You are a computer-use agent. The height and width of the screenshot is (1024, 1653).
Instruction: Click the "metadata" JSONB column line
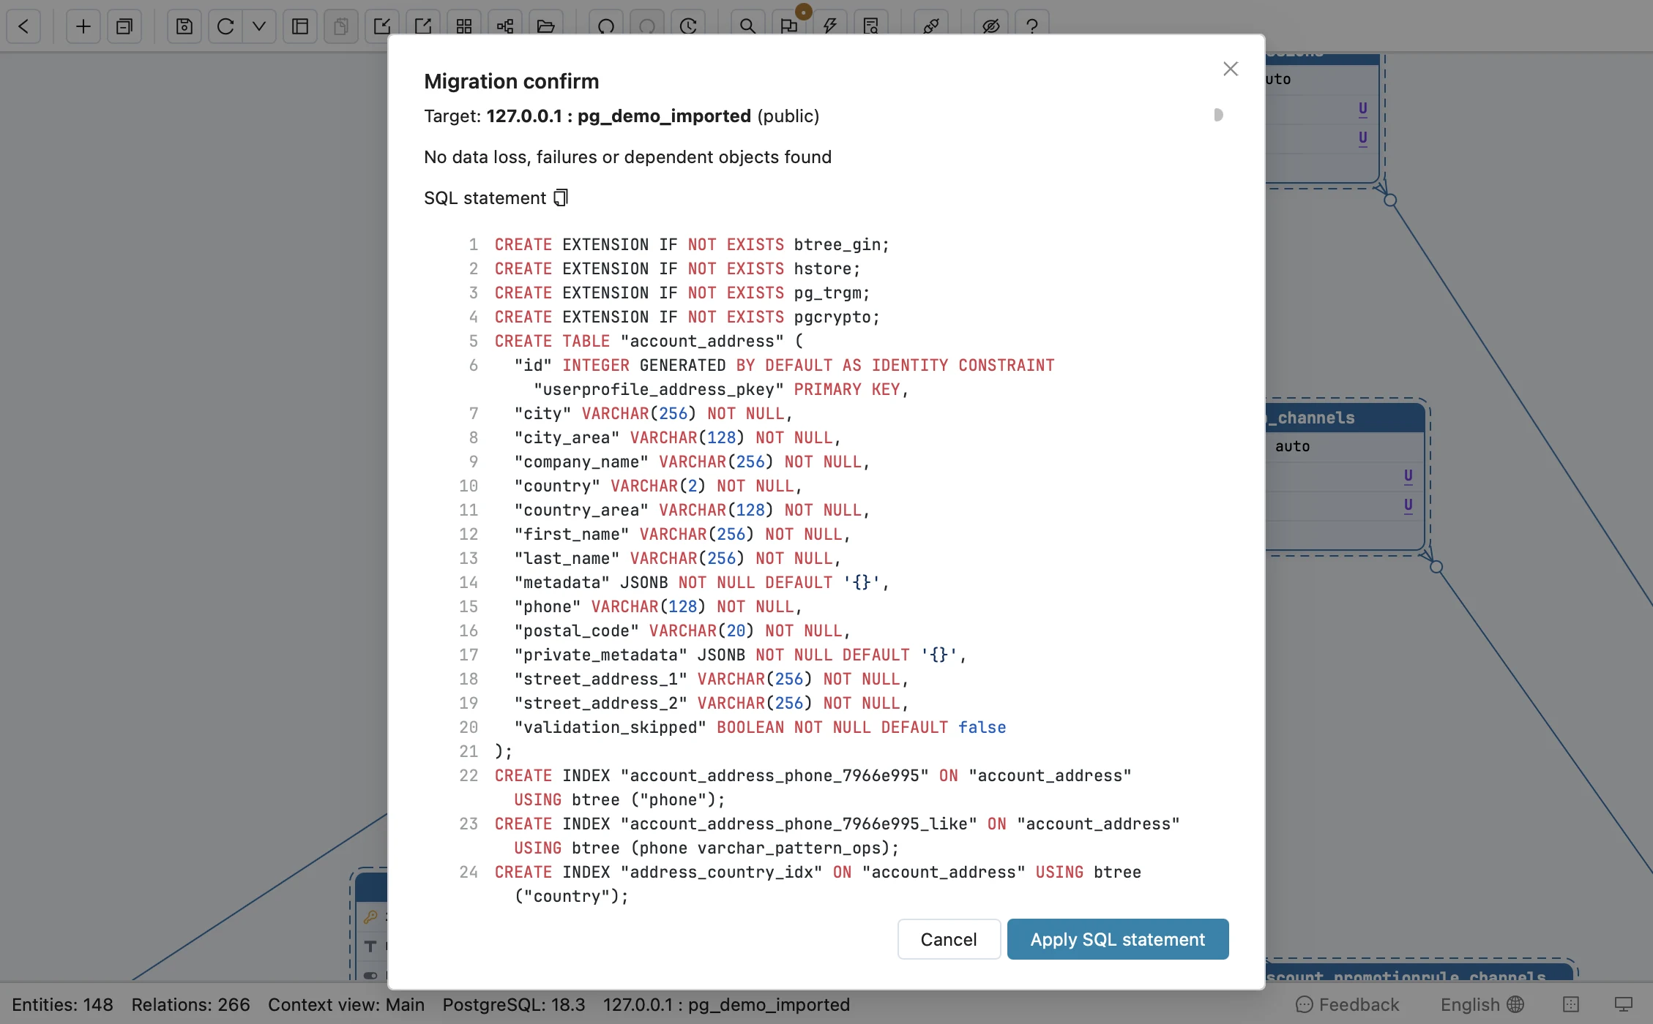point(701,582)
